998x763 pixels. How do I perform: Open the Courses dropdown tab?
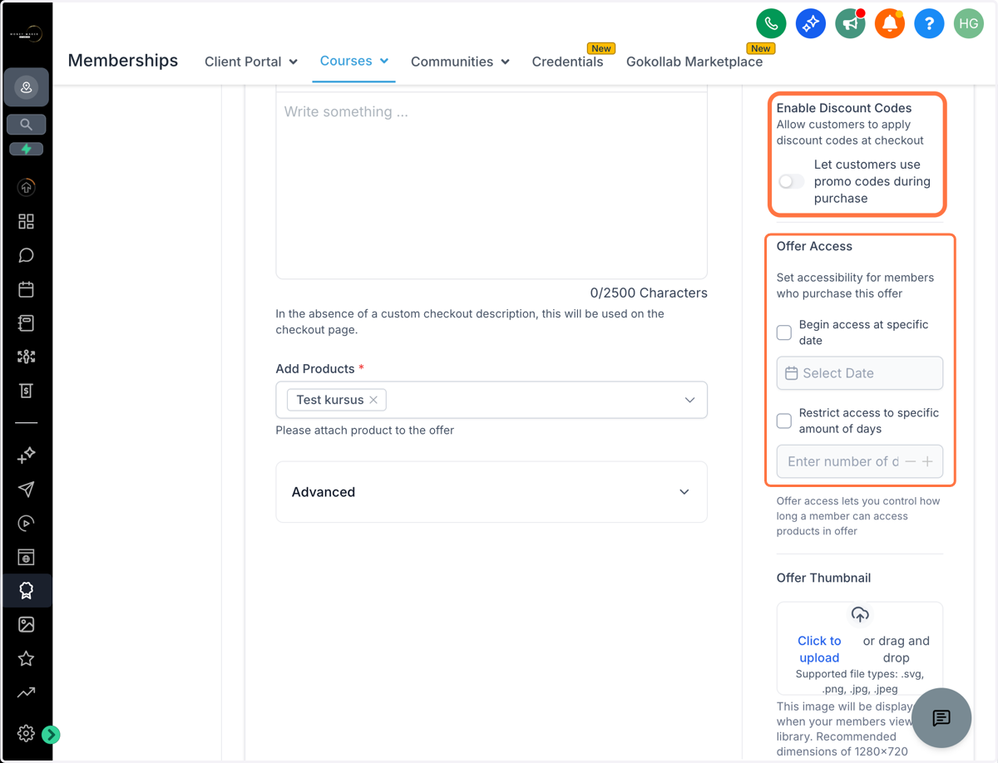354,61
